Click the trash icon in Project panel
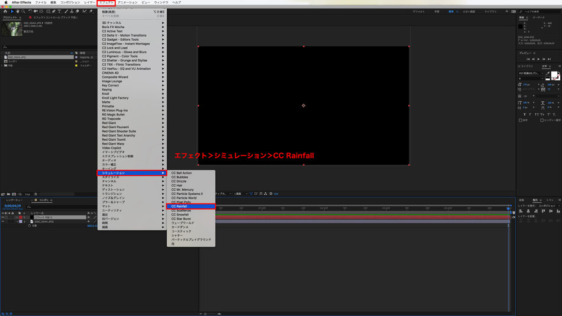This screenshot has height=316, width=562. (x=35, y=194)
